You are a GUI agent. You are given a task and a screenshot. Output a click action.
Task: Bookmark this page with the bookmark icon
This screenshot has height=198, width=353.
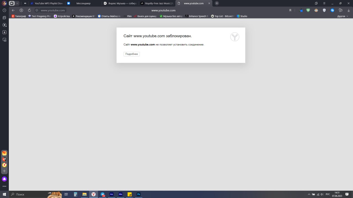click(x=290, y=10)
